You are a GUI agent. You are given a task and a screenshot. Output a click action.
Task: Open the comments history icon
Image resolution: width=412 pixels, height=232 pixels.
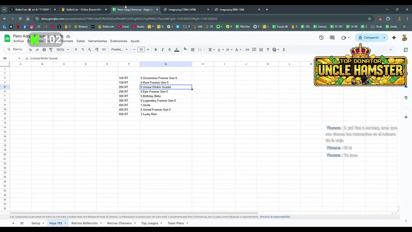pyautogui.click(x=332, y=38)
